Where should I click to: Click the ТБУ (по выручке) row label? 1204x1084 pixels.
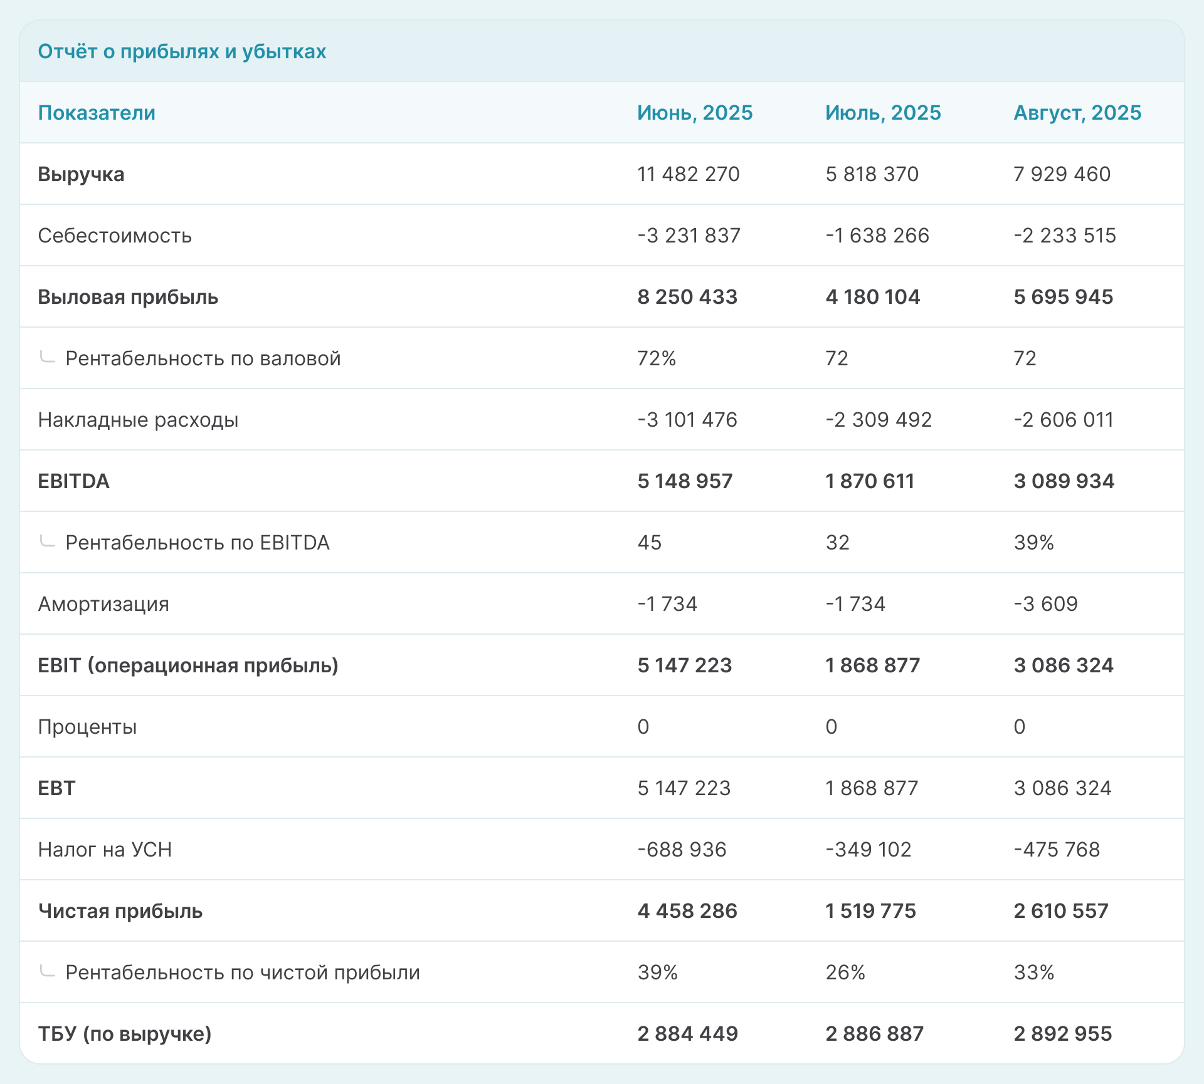tap(124, 1034)
